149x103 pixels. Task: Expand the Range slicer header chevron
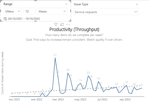[x=66, y=4]
